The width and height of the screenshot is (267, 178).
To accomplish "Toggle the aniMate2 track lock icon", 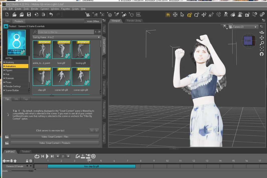I will point(27,161).
